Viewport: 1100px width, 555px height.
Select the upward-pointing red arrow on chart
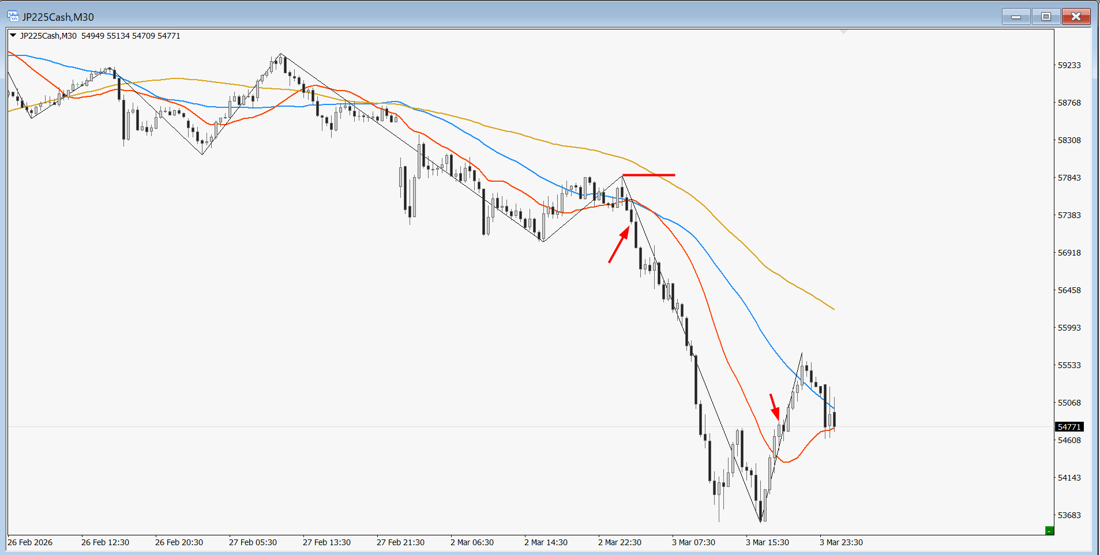pos(619,245)
